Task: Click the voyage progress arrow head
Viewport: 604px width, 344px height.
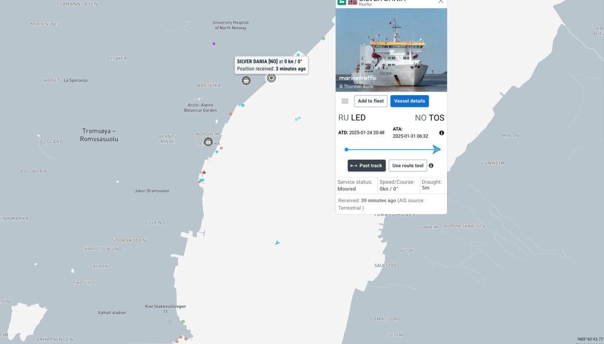Action: point(436,149)
